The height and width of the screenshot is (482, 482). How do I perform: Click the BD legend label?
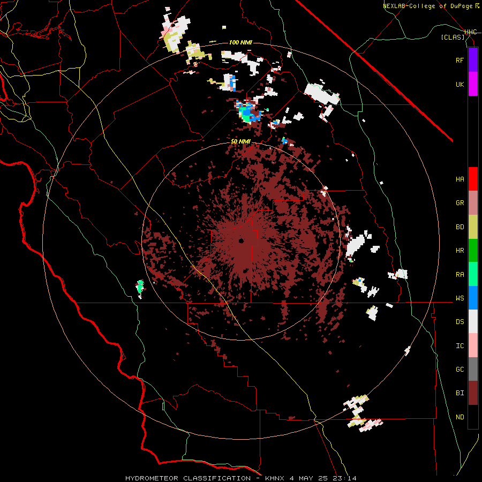tap(460, 227)
